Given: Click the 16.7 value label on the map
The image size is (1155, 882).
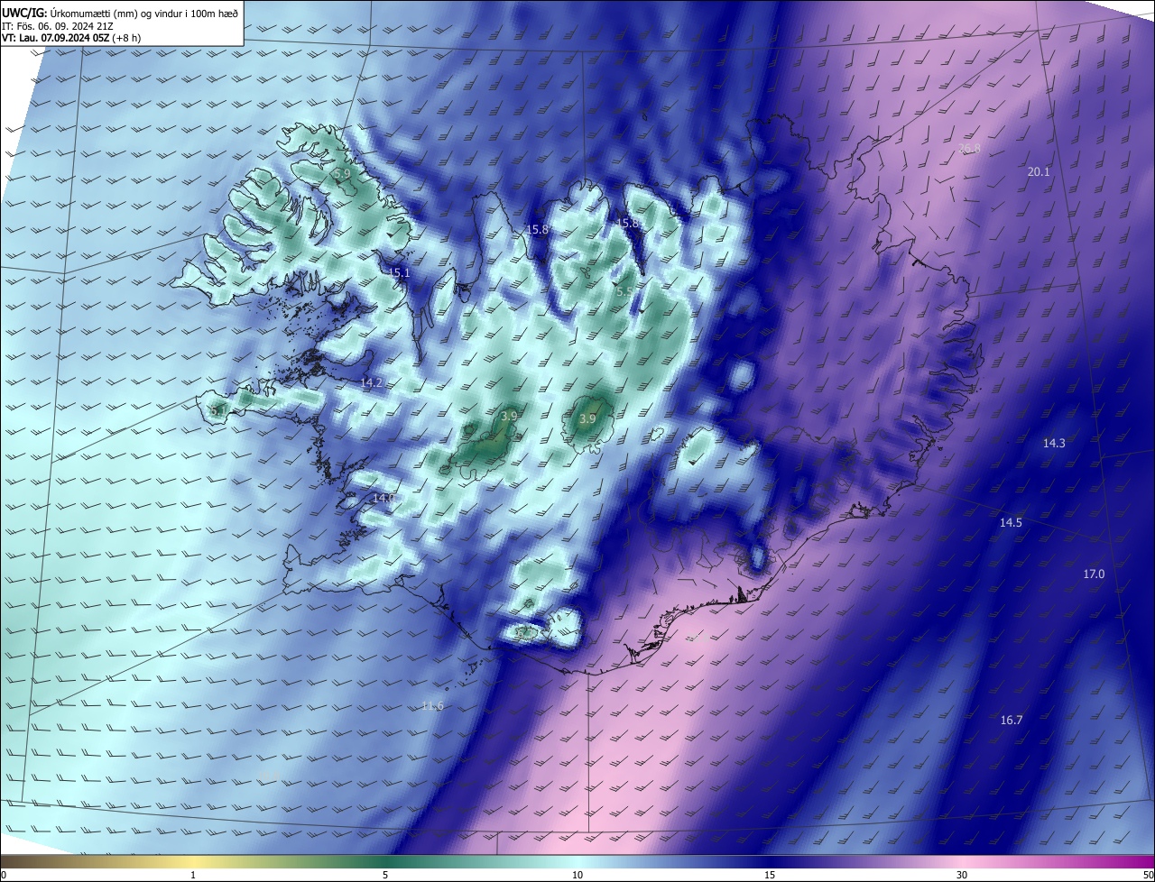Looking at the screenshot, I should click(x=1012, y=720).
